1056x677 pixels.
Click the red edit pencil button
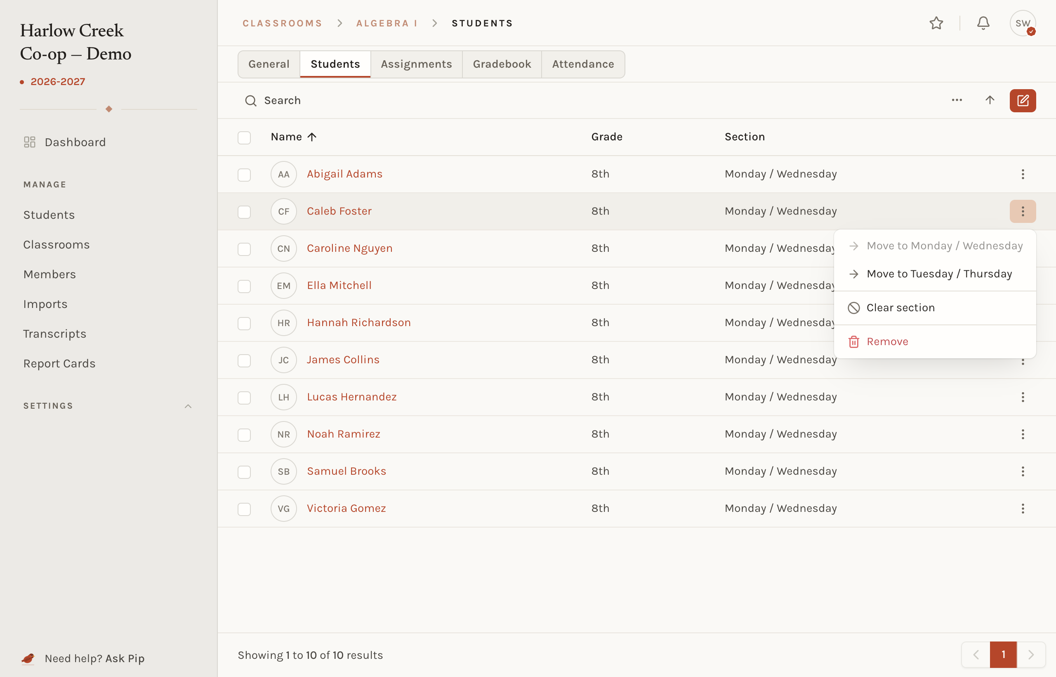coord(1023,101)
